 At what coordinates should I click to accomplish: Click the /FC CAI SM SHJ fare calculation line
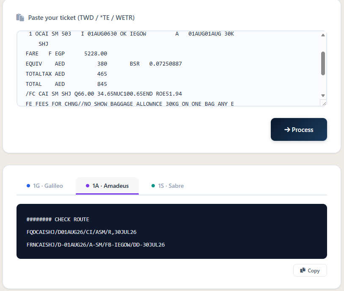(x=104, y=94)
